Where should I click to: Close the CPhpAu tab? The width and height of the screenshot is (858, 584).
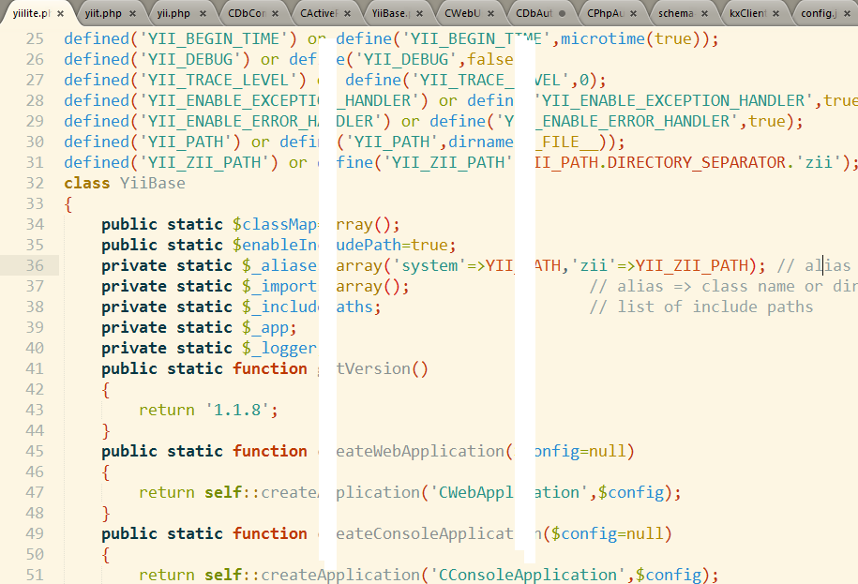pyautogui.click(x=633, y=14)
